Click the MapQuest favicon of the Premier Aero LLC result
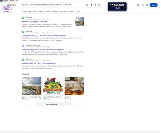This screenshot has width=161, height=133. [x=23, y=60]
